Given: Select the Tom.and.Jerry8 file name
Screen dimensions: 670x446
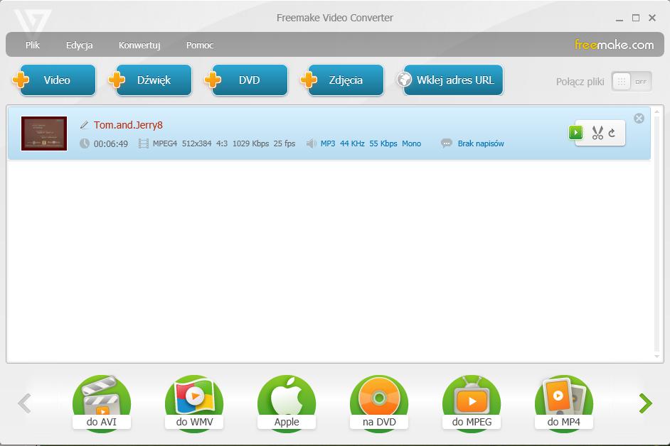Looking at the screenshot, I should [x=128, y=125].
